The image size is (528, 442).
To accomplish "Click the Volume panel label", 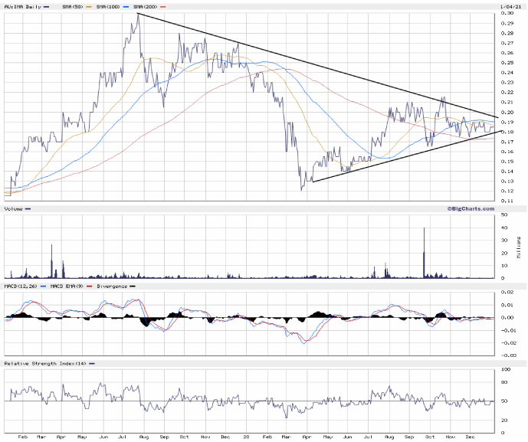I will [14, 208].
